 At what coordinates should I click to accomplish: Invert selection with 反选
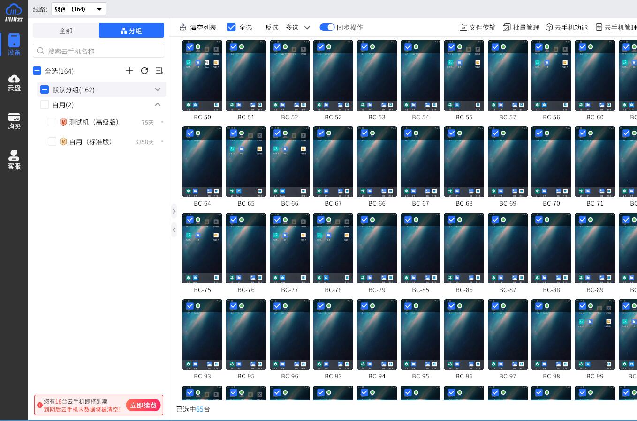tap(272, 28)
